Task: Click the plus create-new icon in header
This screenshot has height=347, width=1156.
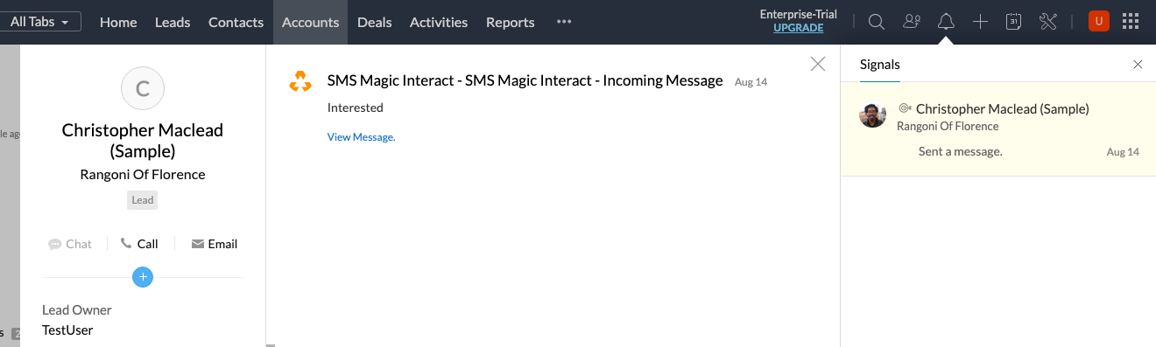Action: click(980, 22)
